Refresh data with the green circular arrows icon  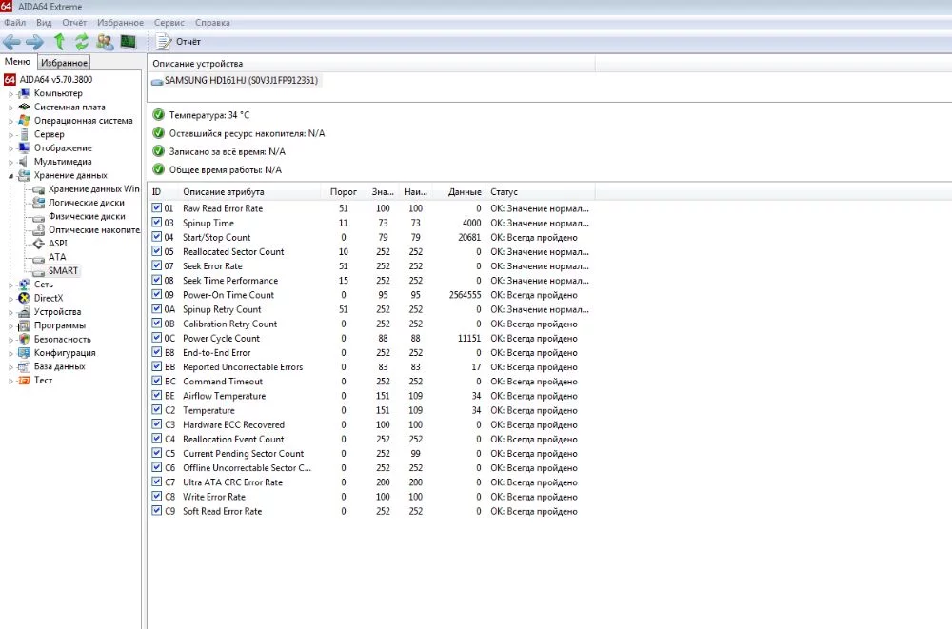pos(82,42)
